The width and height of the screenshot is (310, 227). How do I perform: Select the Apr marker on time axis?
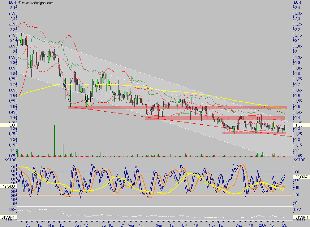click(29, 224)
